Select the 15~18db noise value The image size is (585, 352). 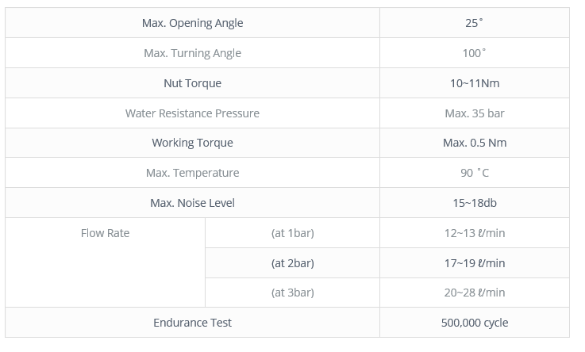point(475,203)
